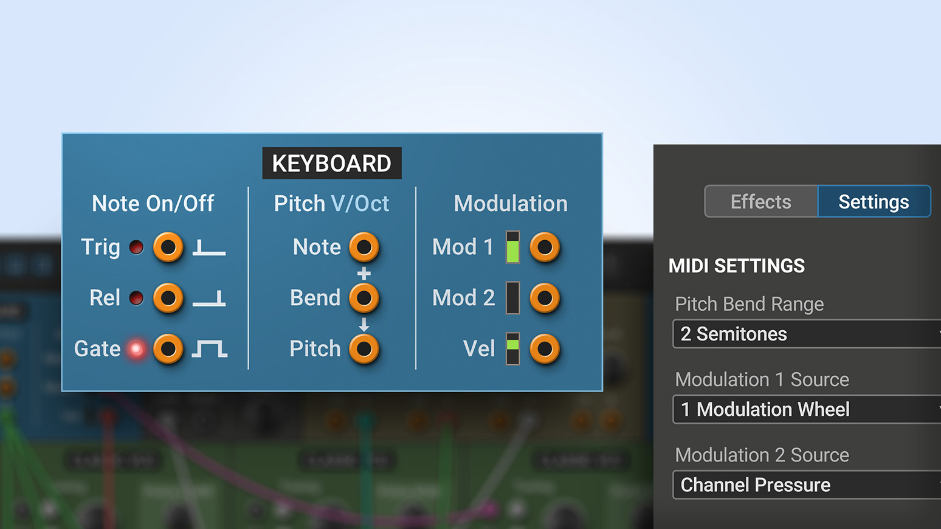Viewport: 941px width, 529px height.
Task: Switch to the Settings tab
Action: coord(874,201)
